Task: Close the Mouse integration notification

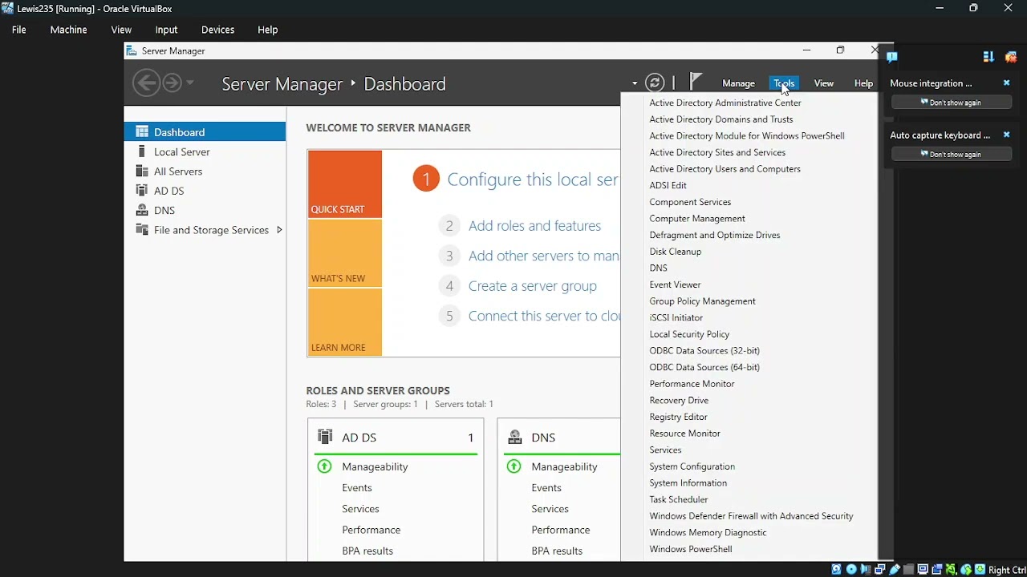Action: [x=1006, y=83]
